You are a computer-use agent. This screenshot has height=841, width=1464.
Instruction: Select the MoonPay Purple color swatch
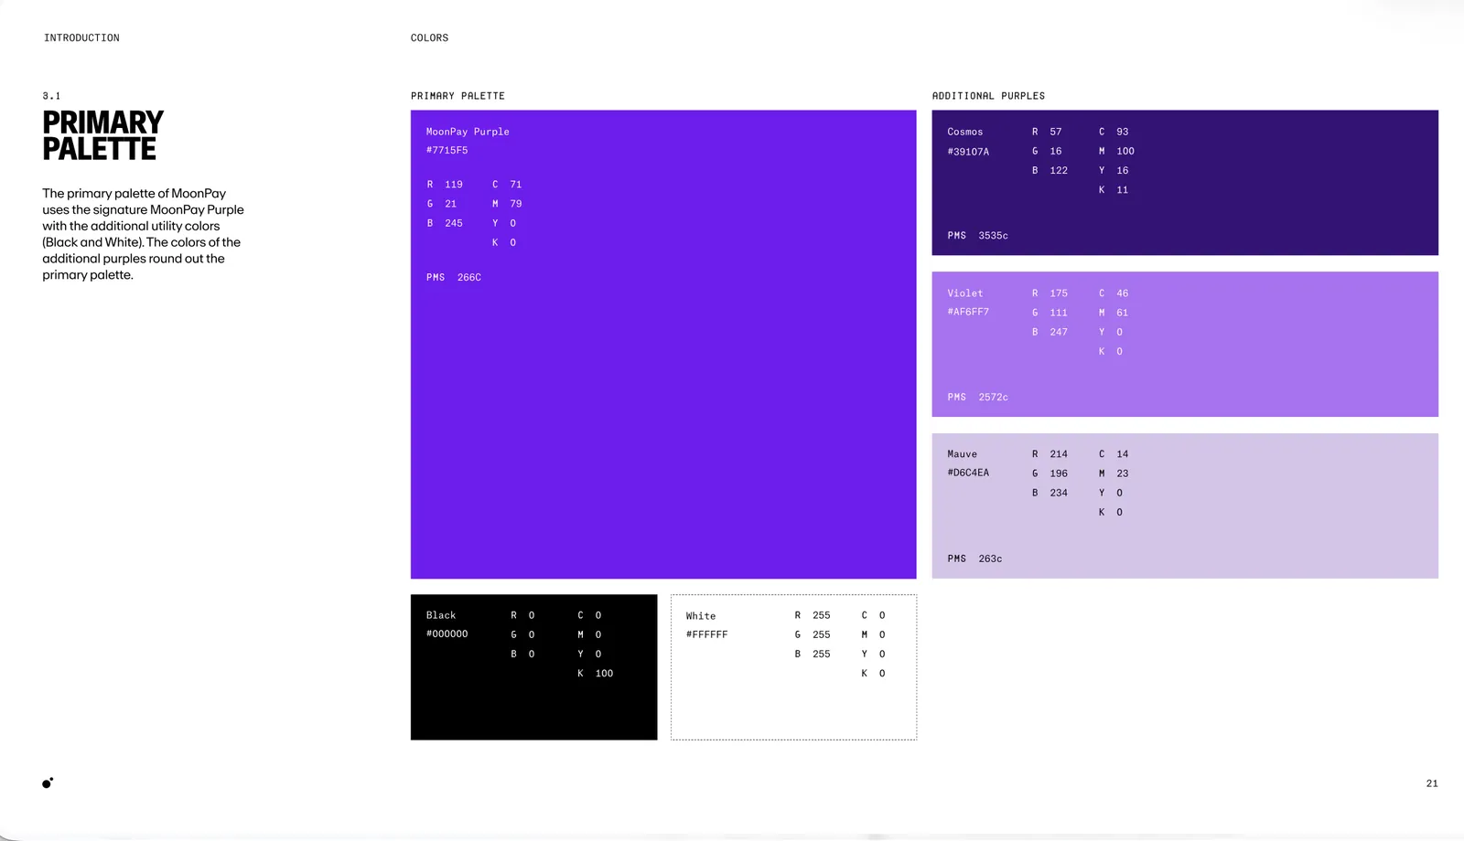click(x=663, y=345)
